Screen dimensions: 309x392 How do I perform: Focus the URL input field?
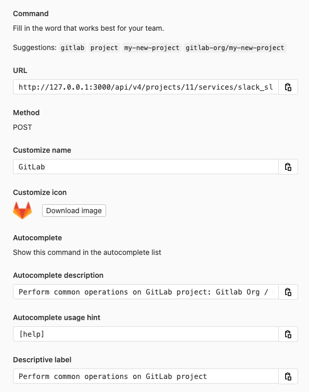146,87
